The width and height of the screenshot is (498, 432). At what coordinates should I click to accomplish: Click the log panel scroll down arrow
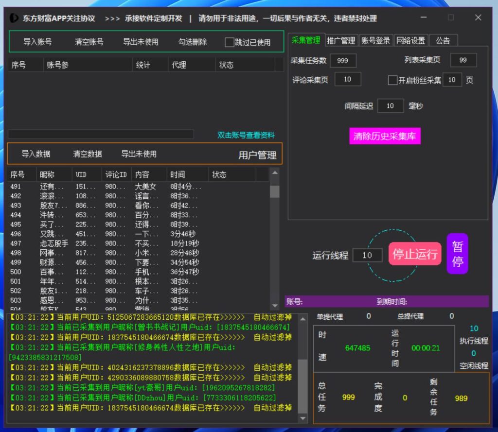tap(303, 418)
